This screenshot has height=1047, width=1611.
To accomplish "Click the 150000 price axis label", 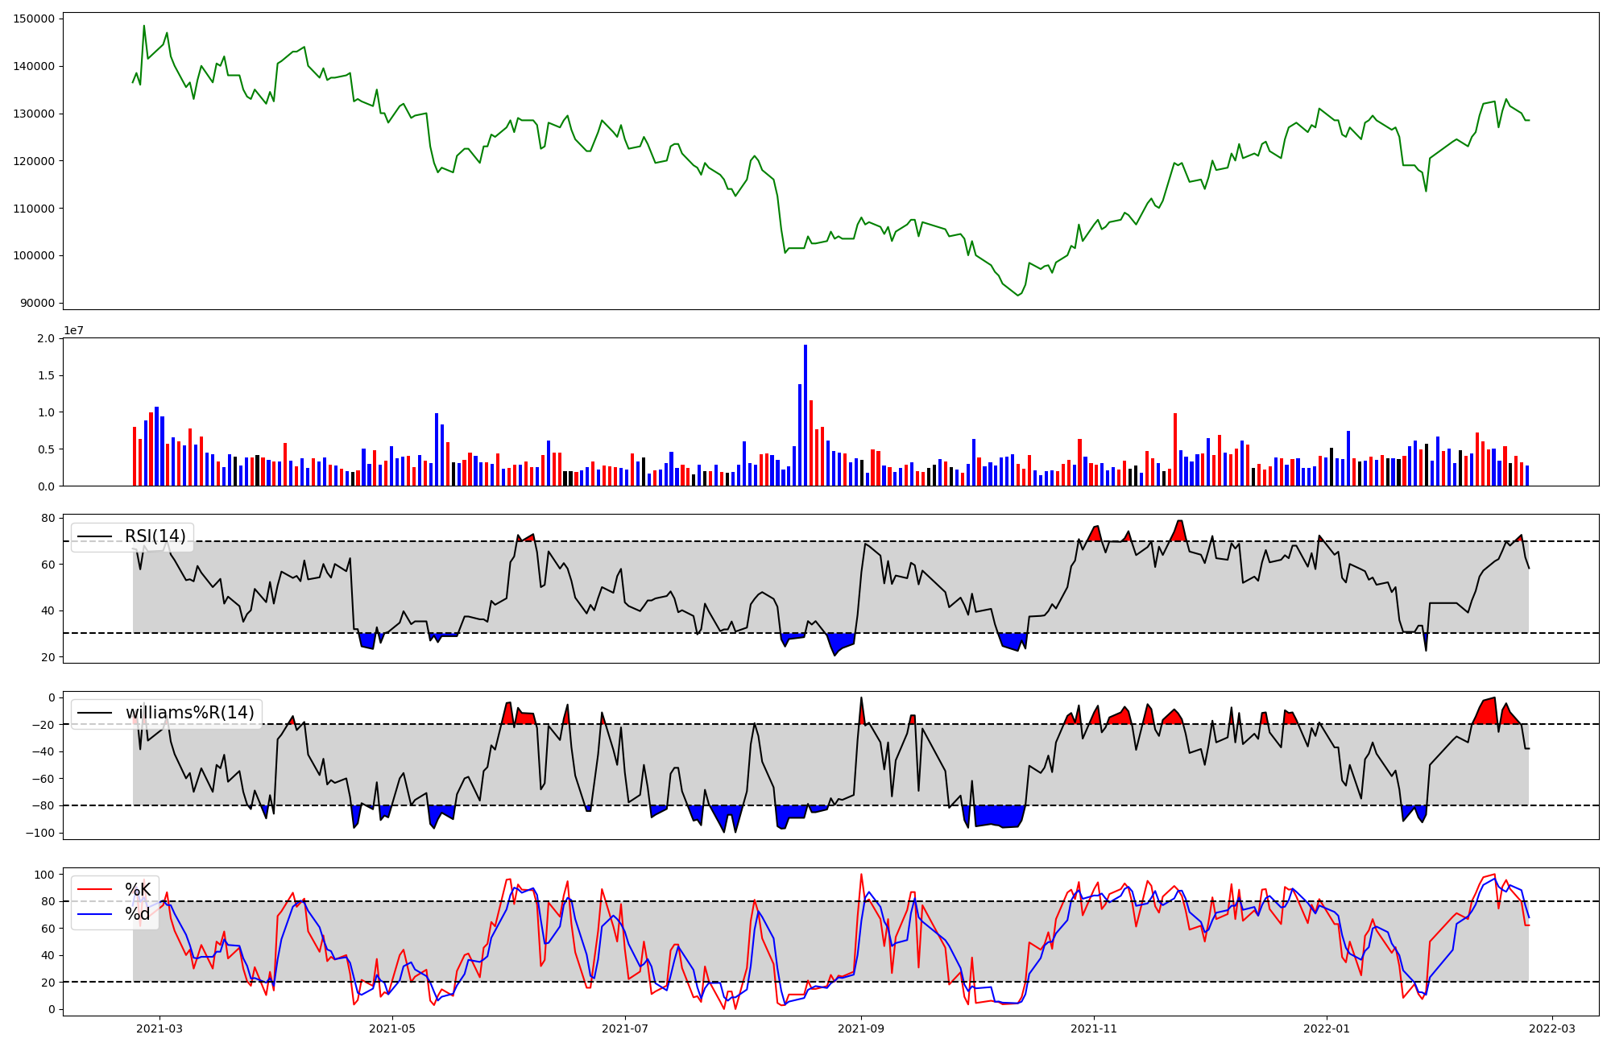I will 35,19.
